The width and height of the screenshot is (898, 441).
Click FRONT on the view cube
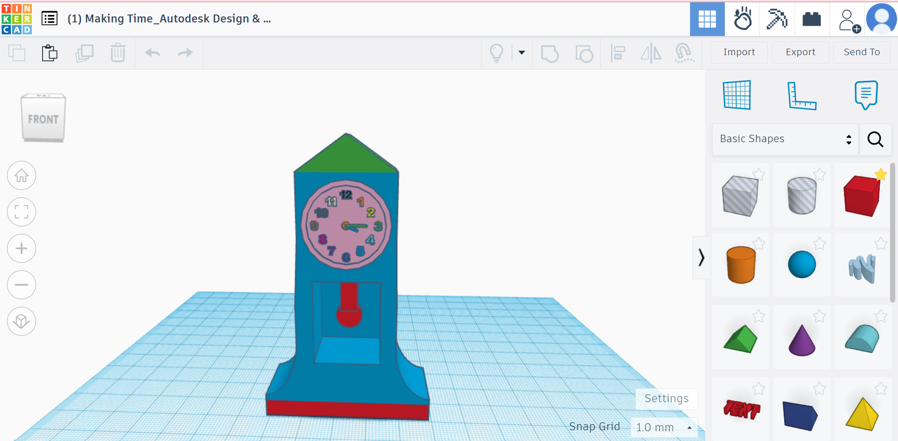[43, 118]
